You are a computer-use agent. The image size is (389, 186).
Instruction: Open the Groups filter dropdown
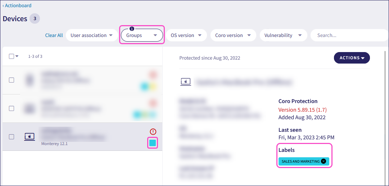(x=142, y=35)
